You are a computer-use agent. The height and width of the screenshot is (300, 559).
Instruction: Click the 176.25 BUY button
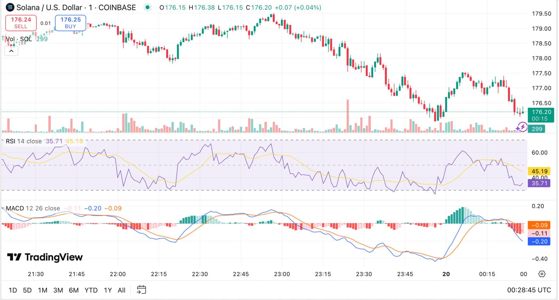coord(70,23)
